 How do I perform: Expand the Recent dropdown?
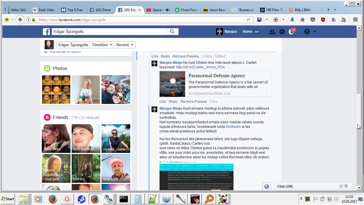pos(125,45)
